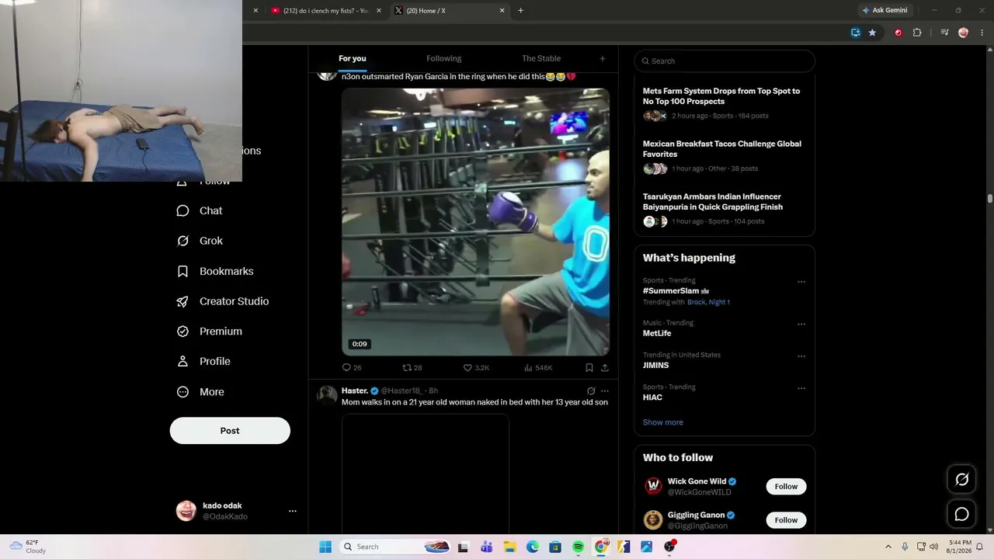Follow Wick Gone Wild

point(786,487)
